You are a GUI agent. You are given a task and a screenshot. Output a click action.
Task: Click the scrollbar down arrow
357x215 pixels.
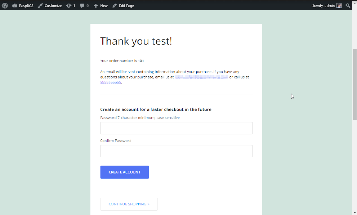[355, 212]
